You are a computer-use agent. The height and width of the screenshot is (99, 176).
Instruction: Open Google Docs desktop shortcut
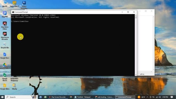click(x=5, y=56)
